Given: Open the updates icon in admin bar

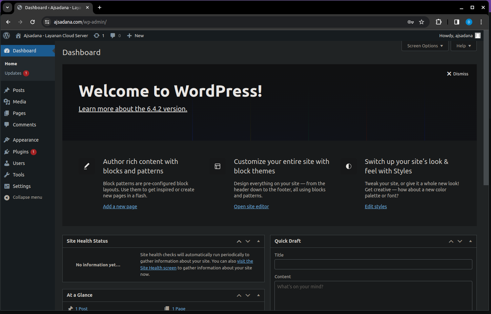Looking at the screenshot, I should (97, 35).
